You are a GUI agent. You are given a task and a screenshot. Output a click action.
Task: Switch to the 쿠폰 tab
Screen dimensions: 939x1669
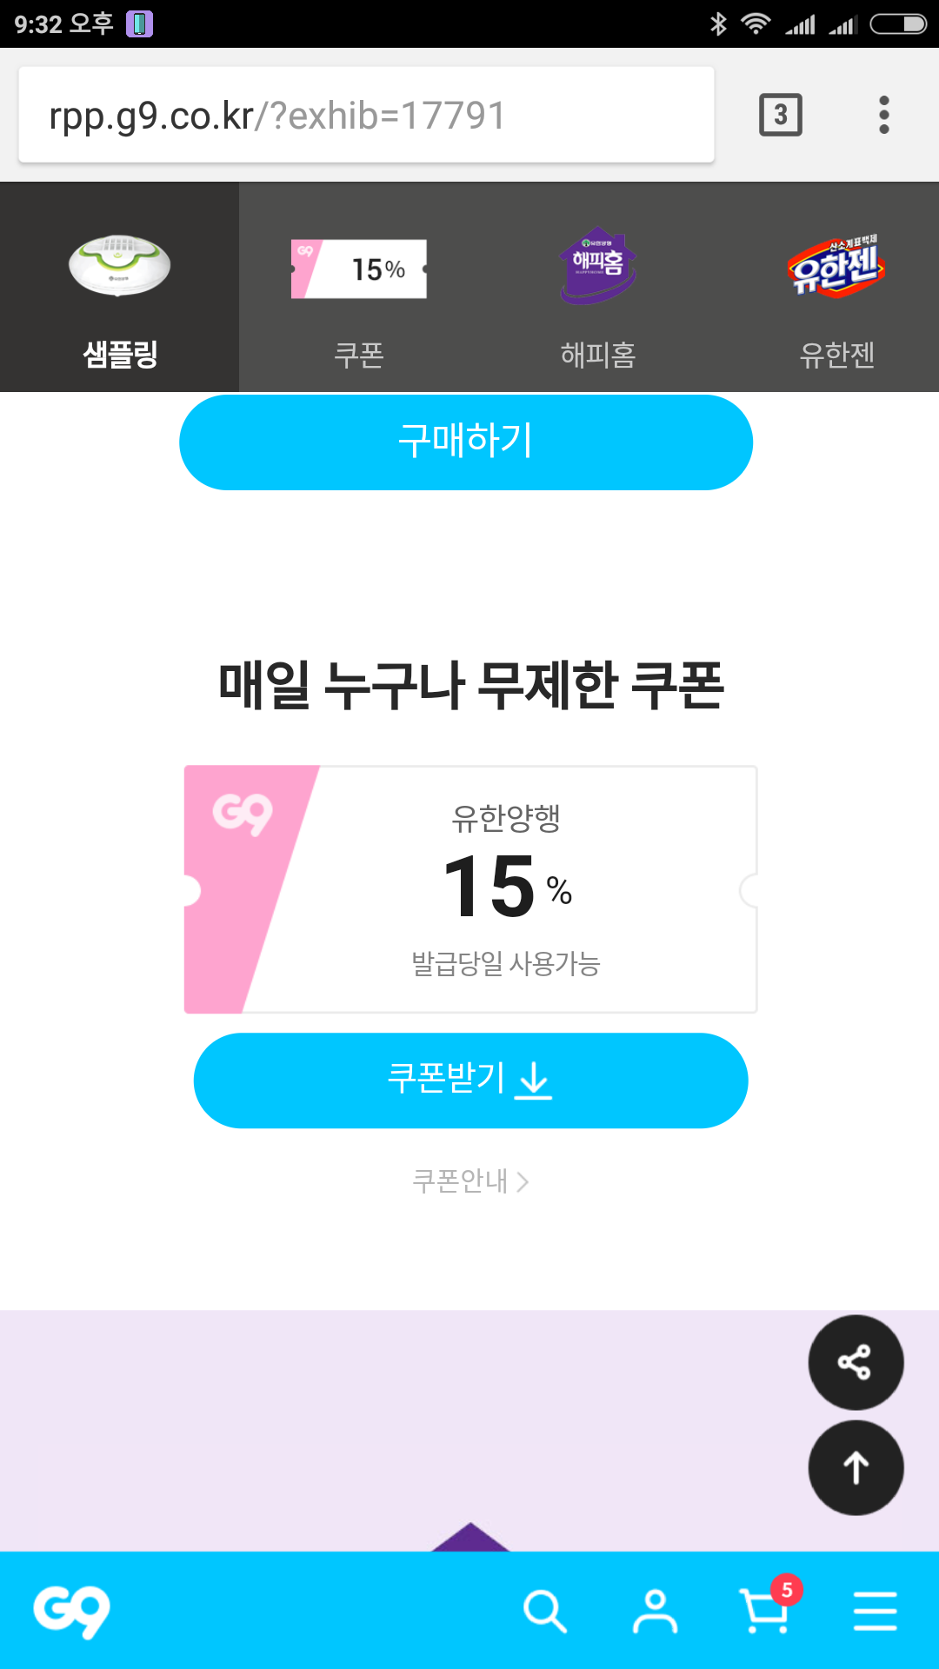point(359,289)
